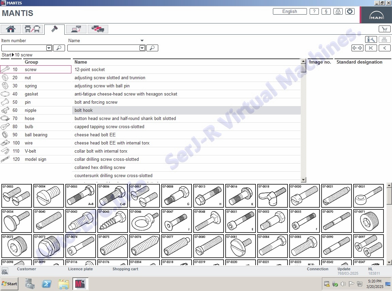
Task: Launch PowerShell from taskbar
Action: (47, 284)
